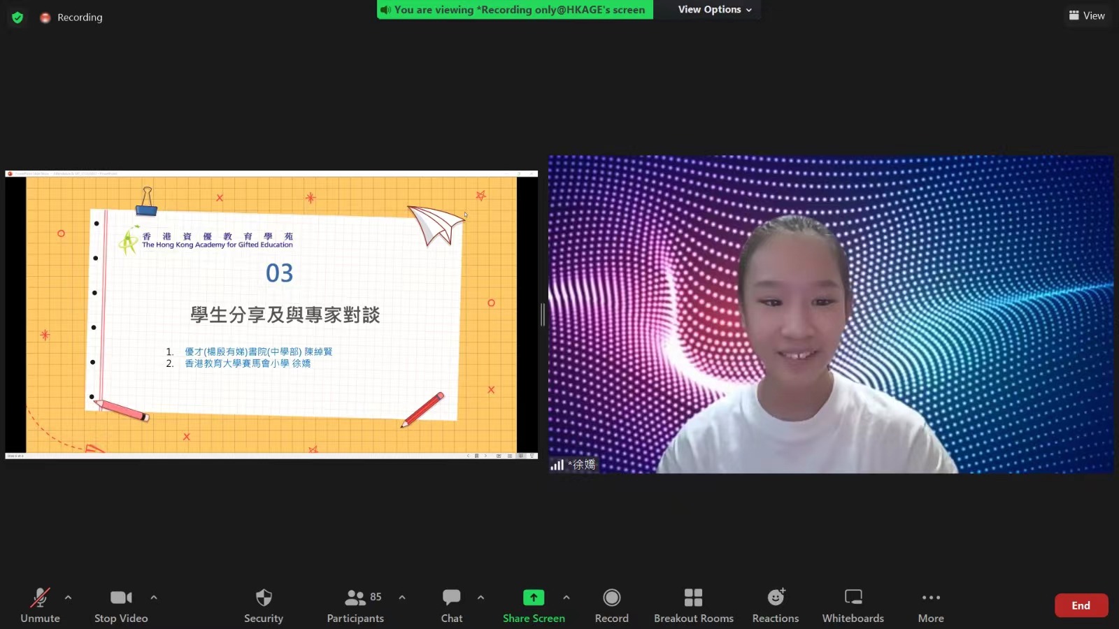
Task: Unmute the microphone
Action: [40, 605]
